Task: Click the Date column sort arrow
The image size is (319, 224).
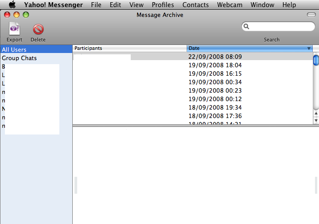Action: coord(309,48)
